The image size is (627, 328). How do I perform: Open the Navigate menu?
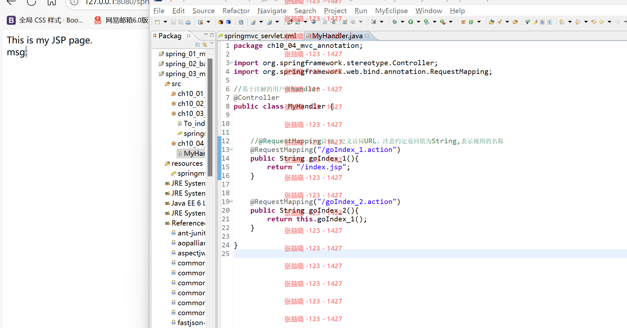click(272, 11)
